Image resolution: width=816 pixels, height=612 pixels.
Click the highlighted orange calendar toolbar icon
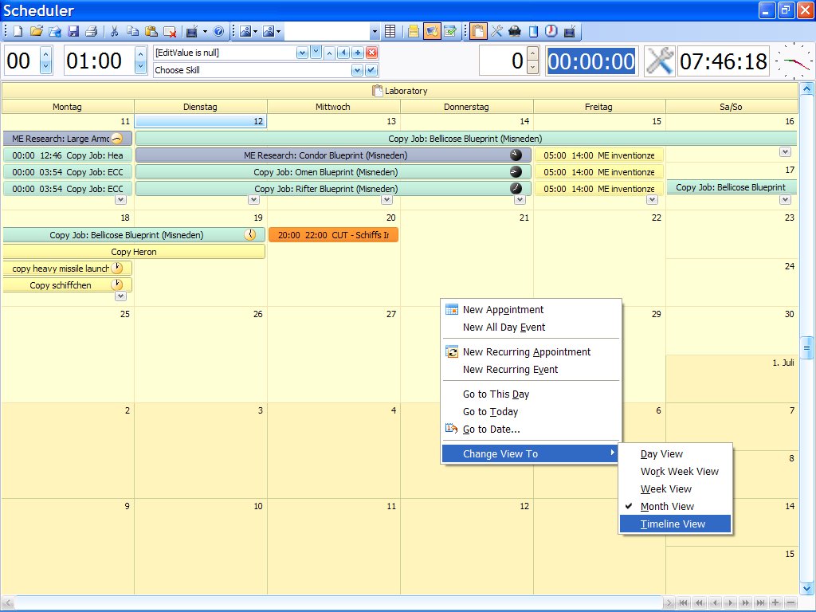[x=432, y=32]
